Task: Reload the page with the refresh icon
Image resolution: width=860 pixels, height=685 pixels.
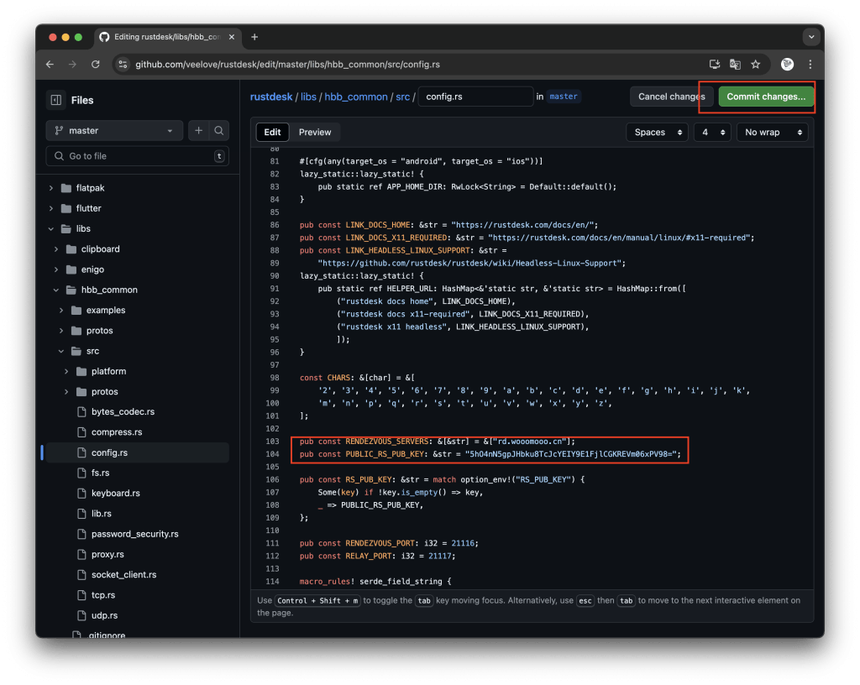Action: 95,64
